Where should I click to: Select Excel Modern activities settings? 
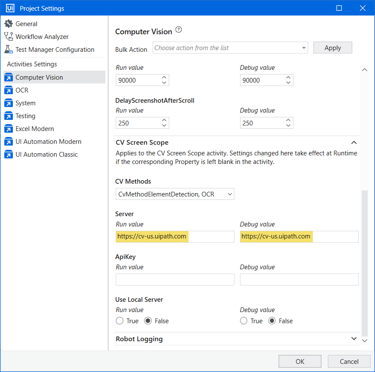[54, 129]
